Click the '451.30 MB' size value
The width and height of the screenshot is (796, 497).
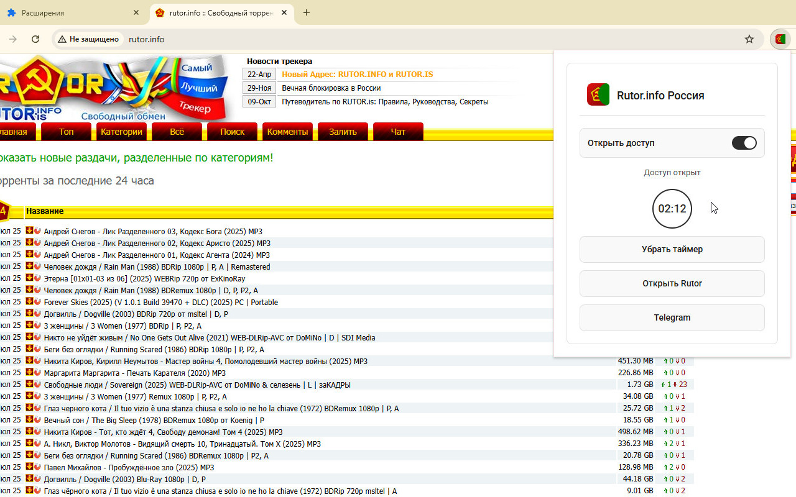coord(636,361)
